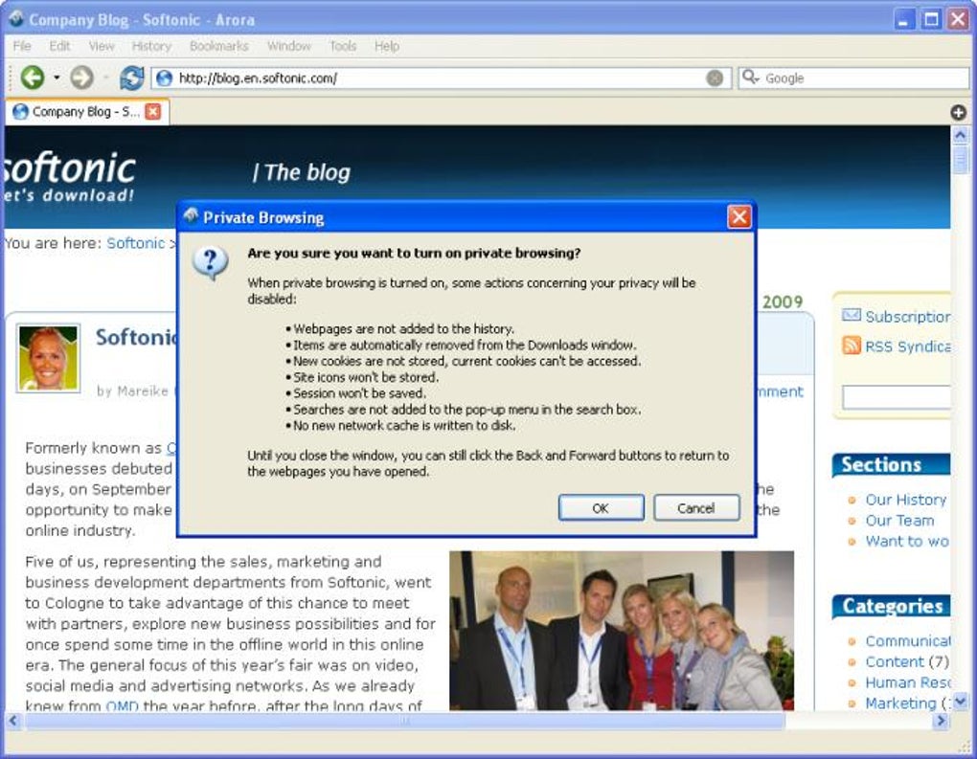Reload the page with the refresh icon
The image size is (977, 759).
(131, 78)
